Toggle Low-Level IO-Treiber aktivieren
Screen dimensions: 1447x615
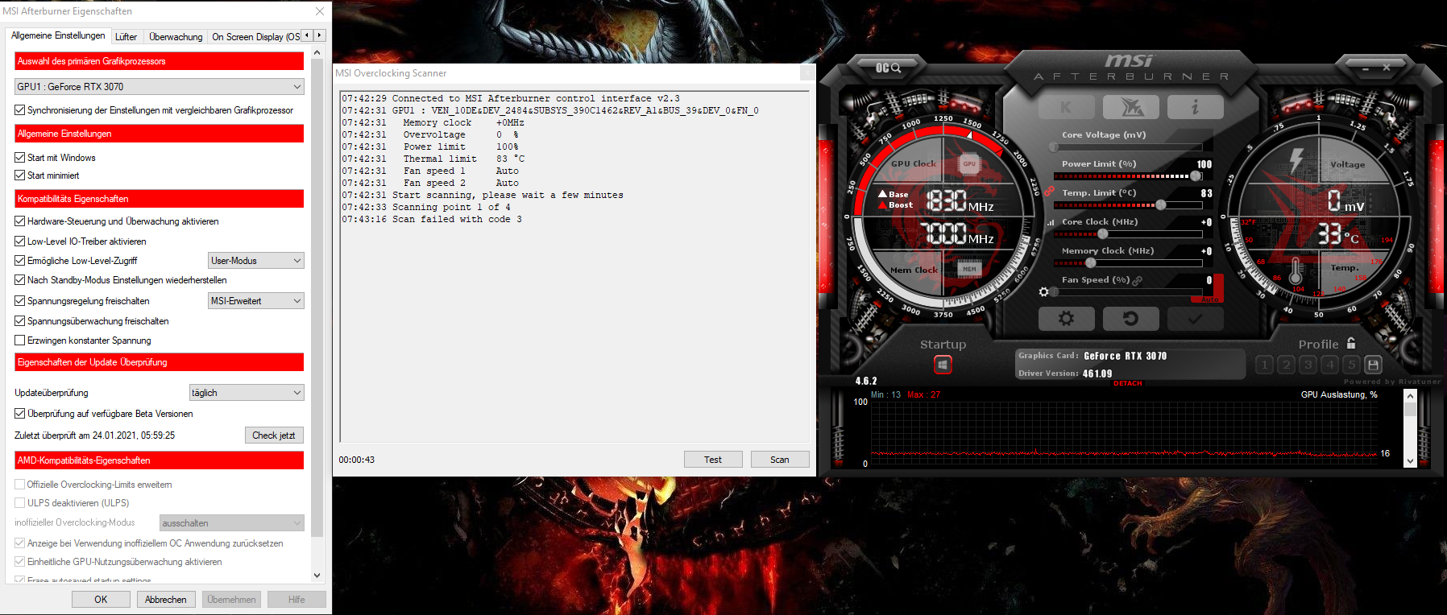(20, 241)
